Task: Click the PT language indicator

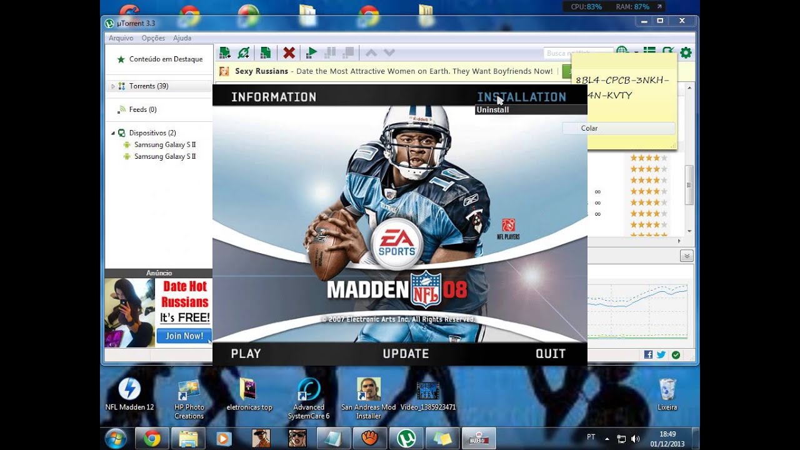Action: 591,437
